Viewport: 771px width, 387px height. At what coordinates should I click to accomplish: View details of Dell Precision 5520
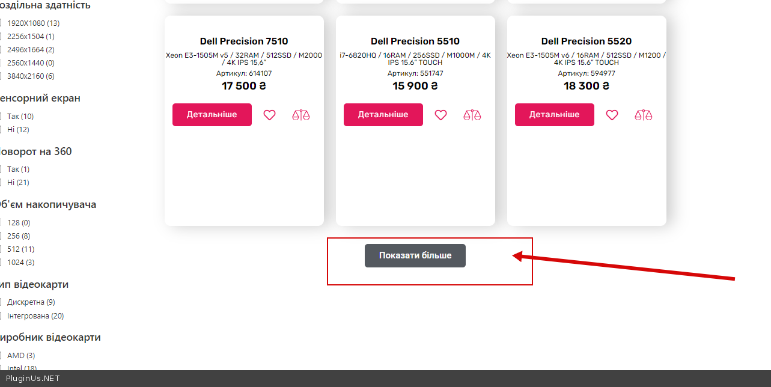(x=554, y=115)
